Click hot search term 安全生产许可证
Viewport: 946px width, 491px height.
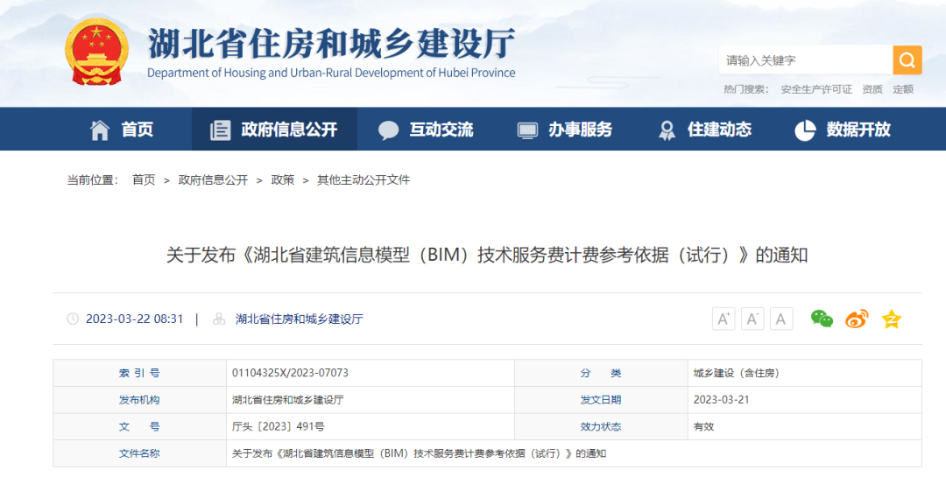pyautogui.click(x=816, y=89)
